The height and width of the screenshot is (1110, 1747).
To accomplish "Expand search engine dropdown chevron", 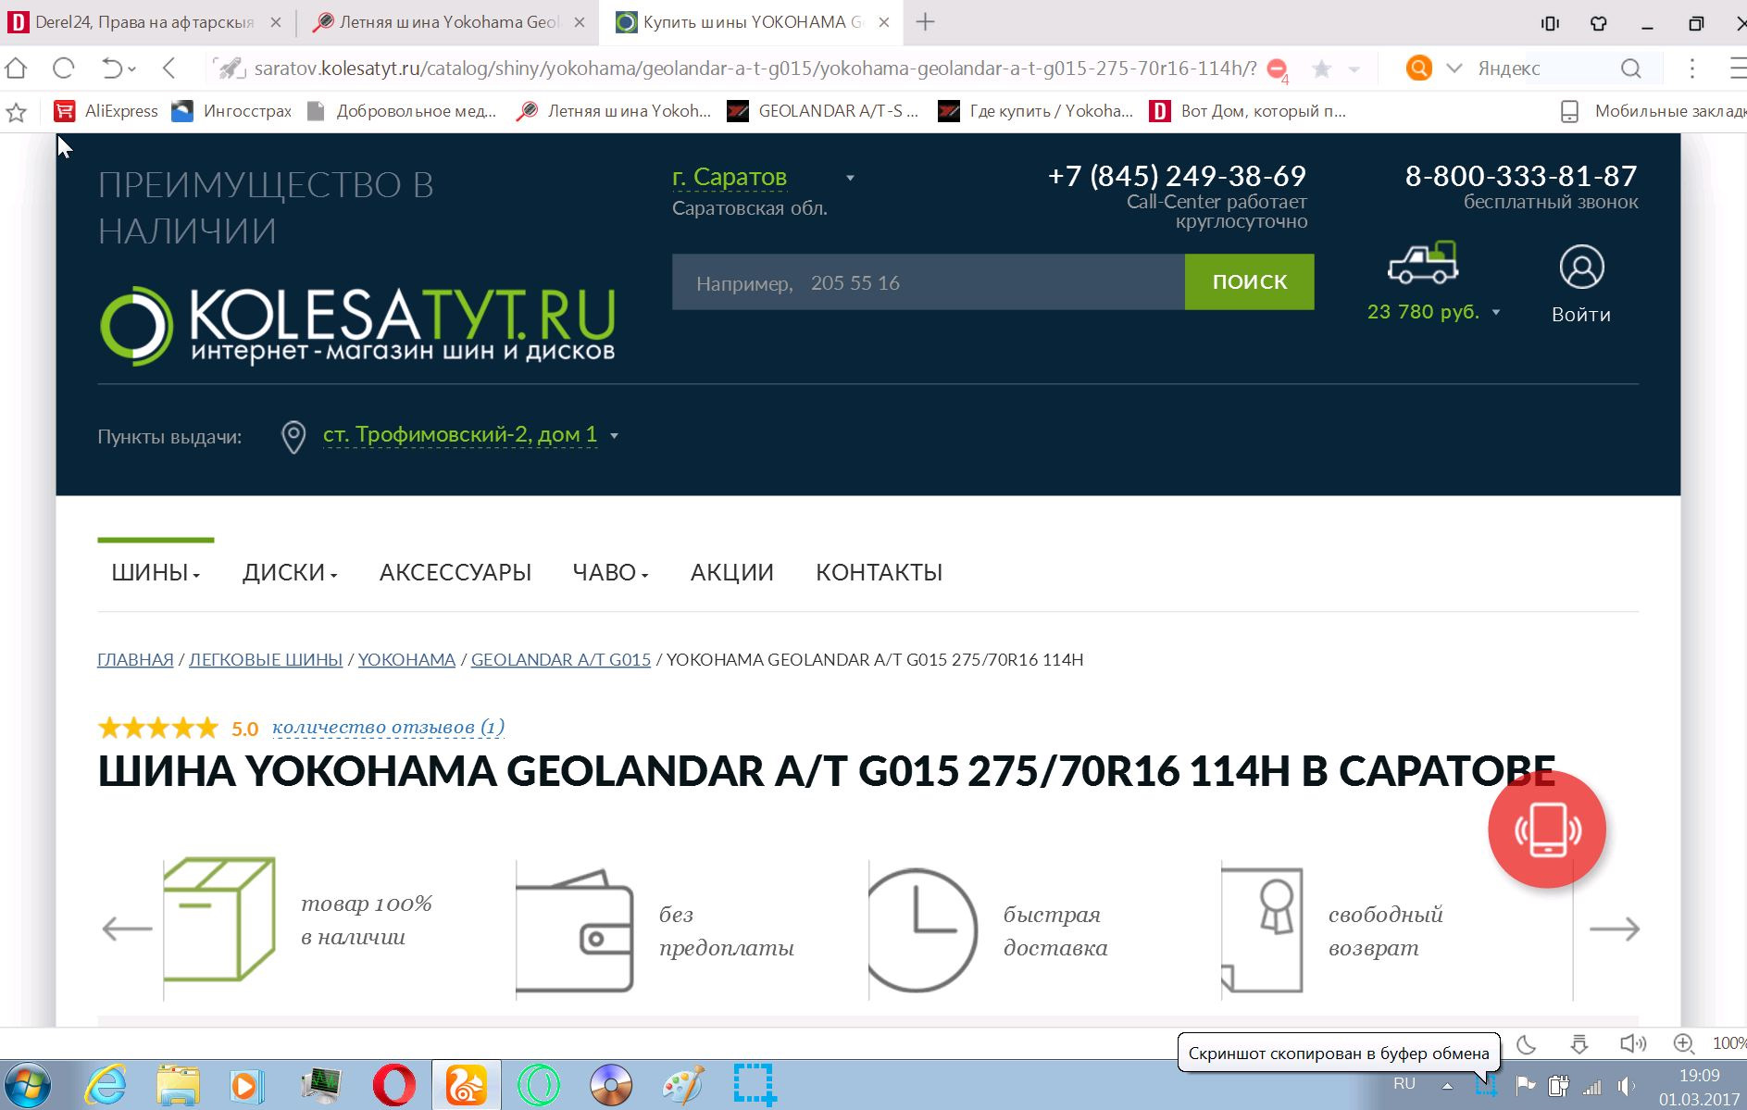I will 1454,69.
